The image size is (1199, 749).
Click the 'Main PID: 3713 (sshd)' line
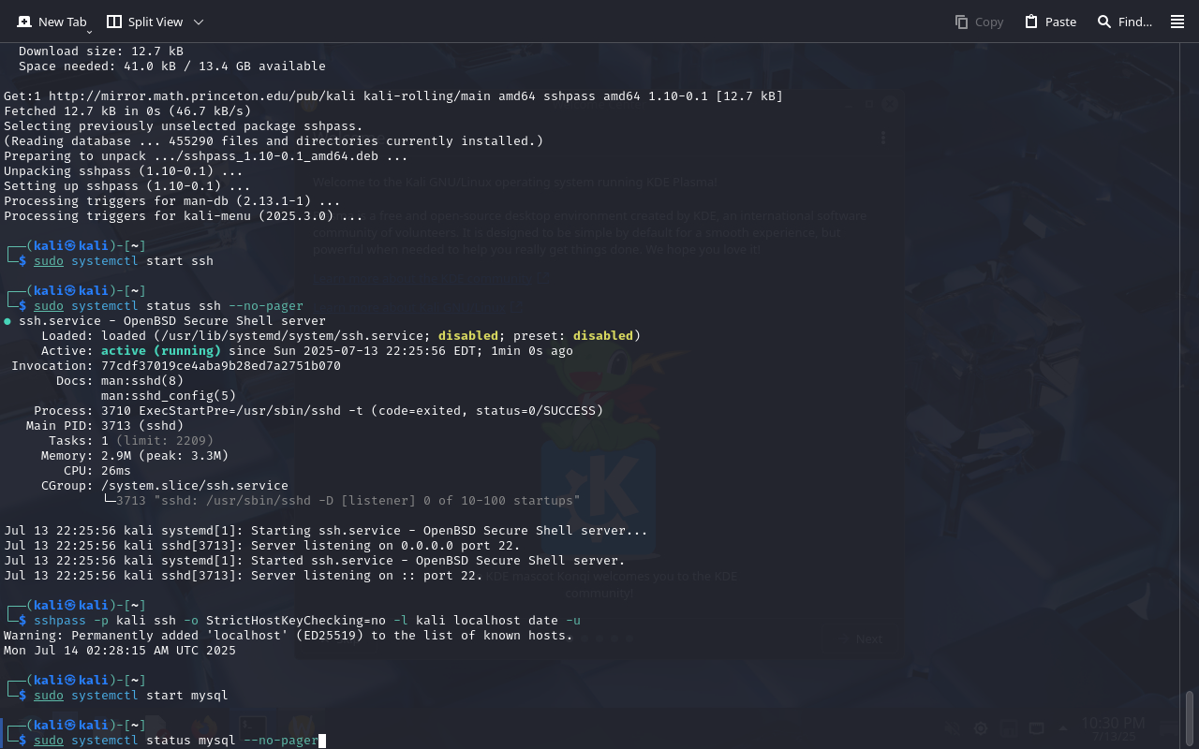pyautogui.click(x=105, y=426)
